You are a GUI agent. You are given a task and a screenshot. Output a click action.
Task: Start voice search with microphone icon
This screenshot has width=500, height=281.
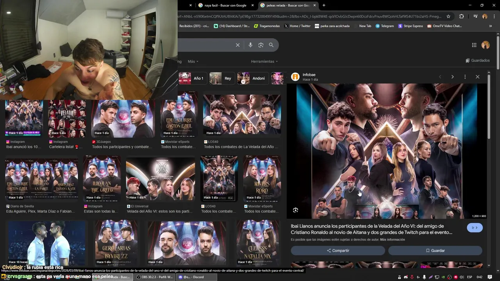click(250, 45)
